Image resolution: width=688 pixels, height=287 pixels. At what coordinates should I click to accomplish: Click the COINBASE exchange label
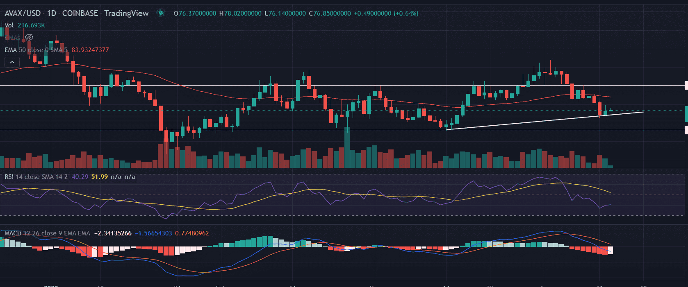click(x=80, y=13)
